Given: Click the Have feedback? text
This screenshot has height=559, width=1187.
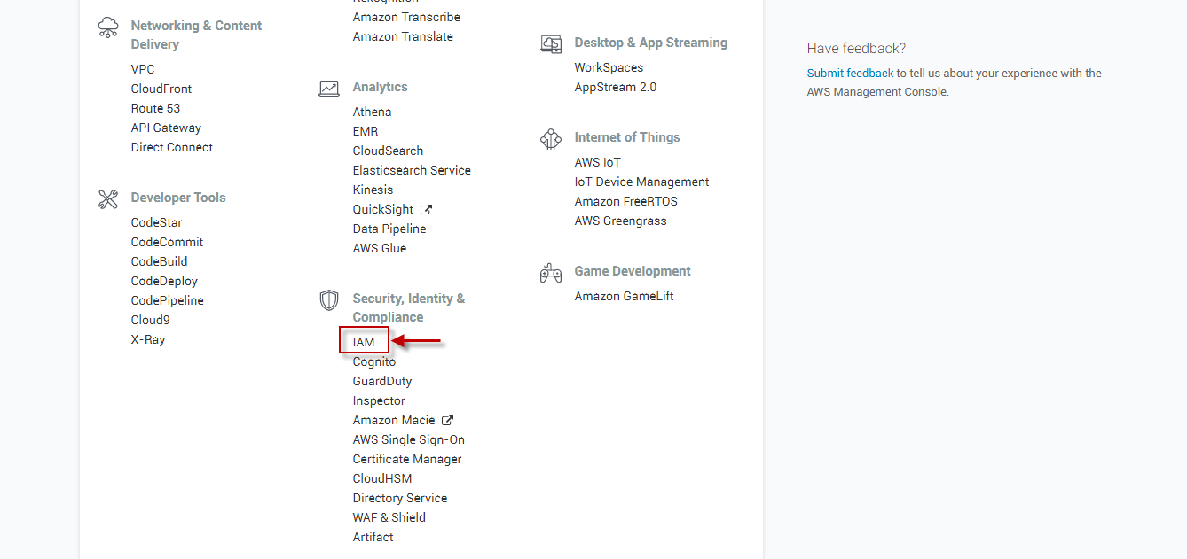Looking at the screenshot, I should (x=857, y=49).
